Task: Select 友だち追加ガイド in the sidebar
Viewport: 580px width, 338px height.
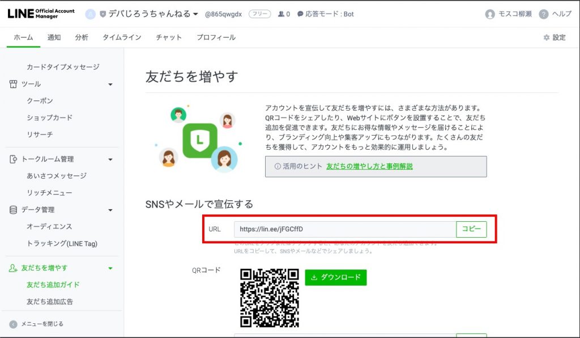Action: 53,285
